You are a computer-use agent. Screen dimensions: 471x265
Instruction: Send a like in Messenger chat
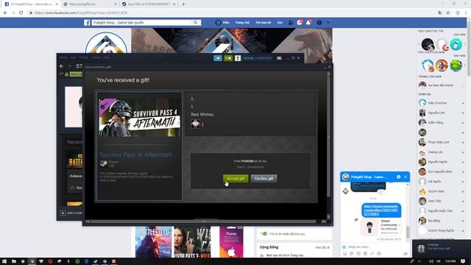point(406,253)
